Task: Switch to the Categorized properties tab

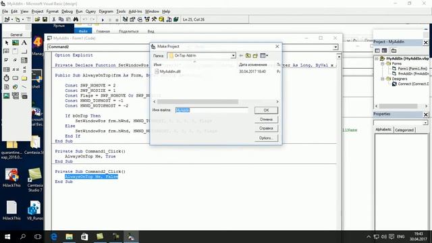Action: [x=404, y=130]
